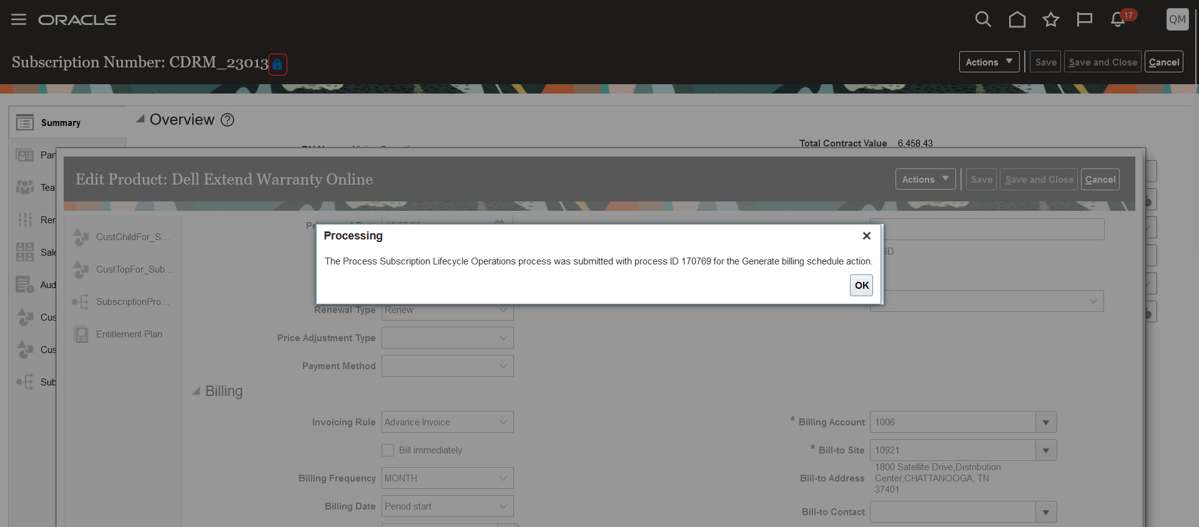The image size is (1199, 527).
Task: Confirm the Processing dialog with OK
Action: (x=861, y=285)
